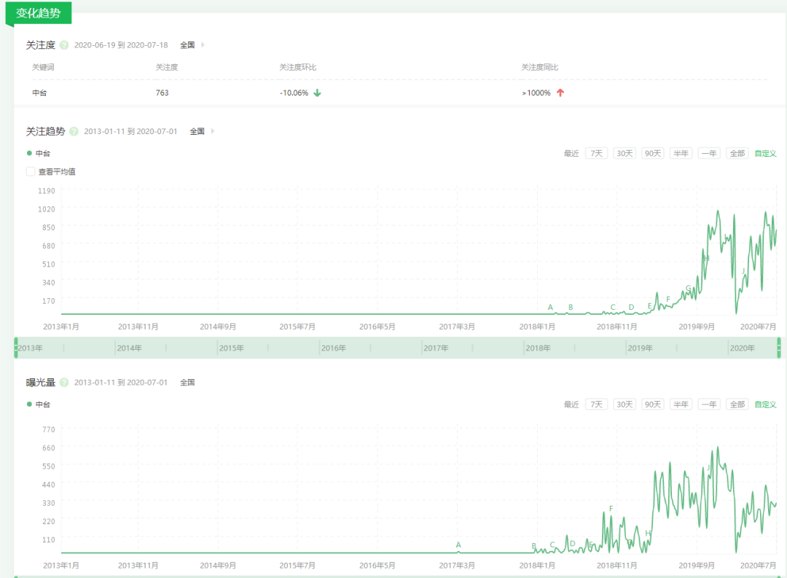The width and height of the screenshot is (787, 578).
Task: Select 90天 range for 曝光量
Action: 652,405
